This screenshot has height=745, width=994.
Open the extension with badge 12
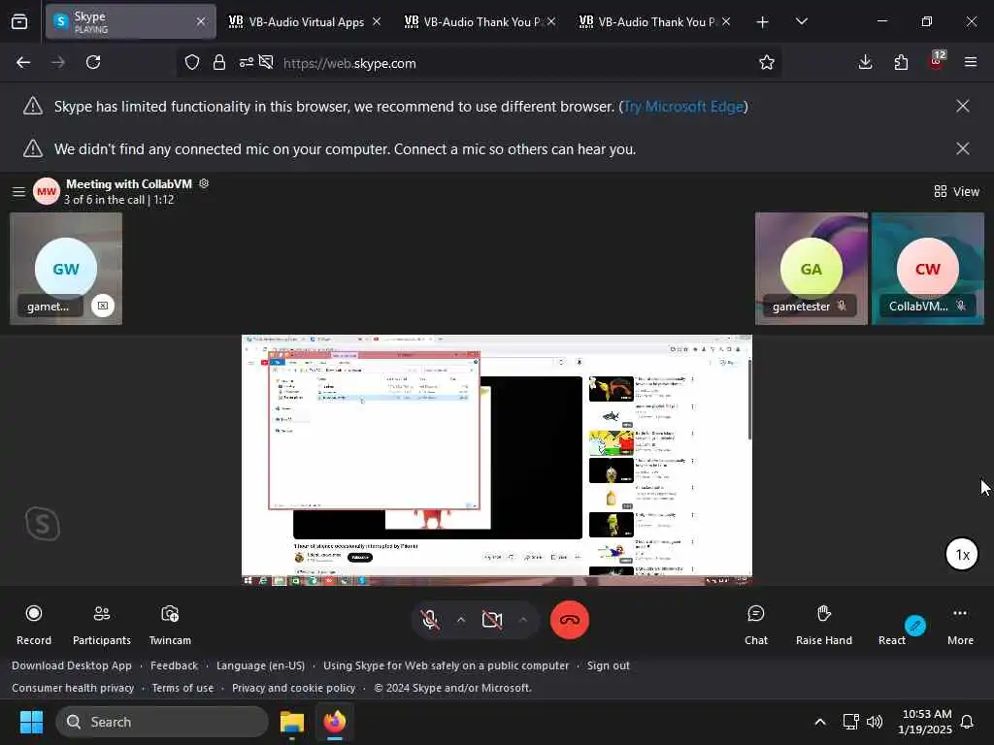pos(937,61)
